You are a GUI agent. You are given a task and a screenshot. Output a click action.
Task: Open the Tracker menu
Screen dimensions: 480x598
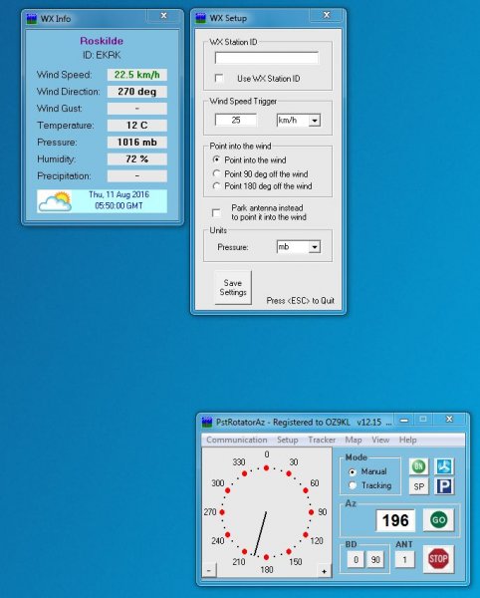pos(322,440)
